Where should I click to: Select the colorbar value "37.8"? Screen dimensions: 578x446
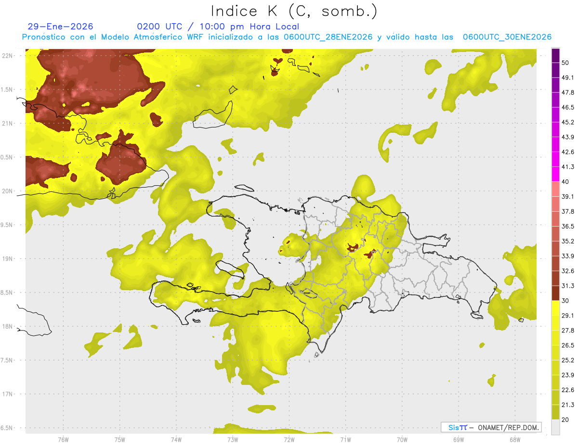point(568,212)
